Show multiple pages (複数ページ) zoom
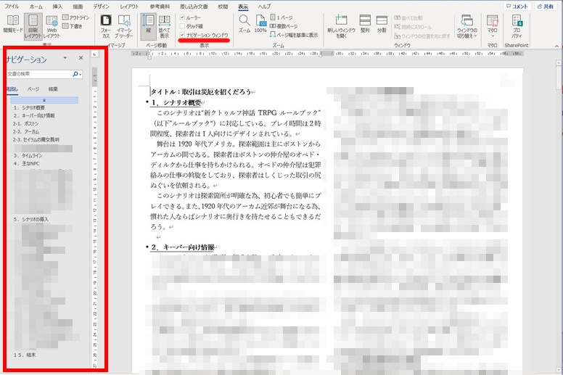Viewport: 563px width, 375px height. pos(284,26)
